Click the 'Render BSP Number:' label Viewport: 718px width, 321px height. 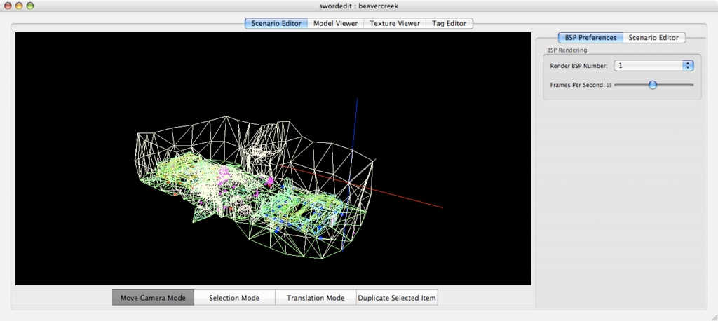tap(578, 66)
